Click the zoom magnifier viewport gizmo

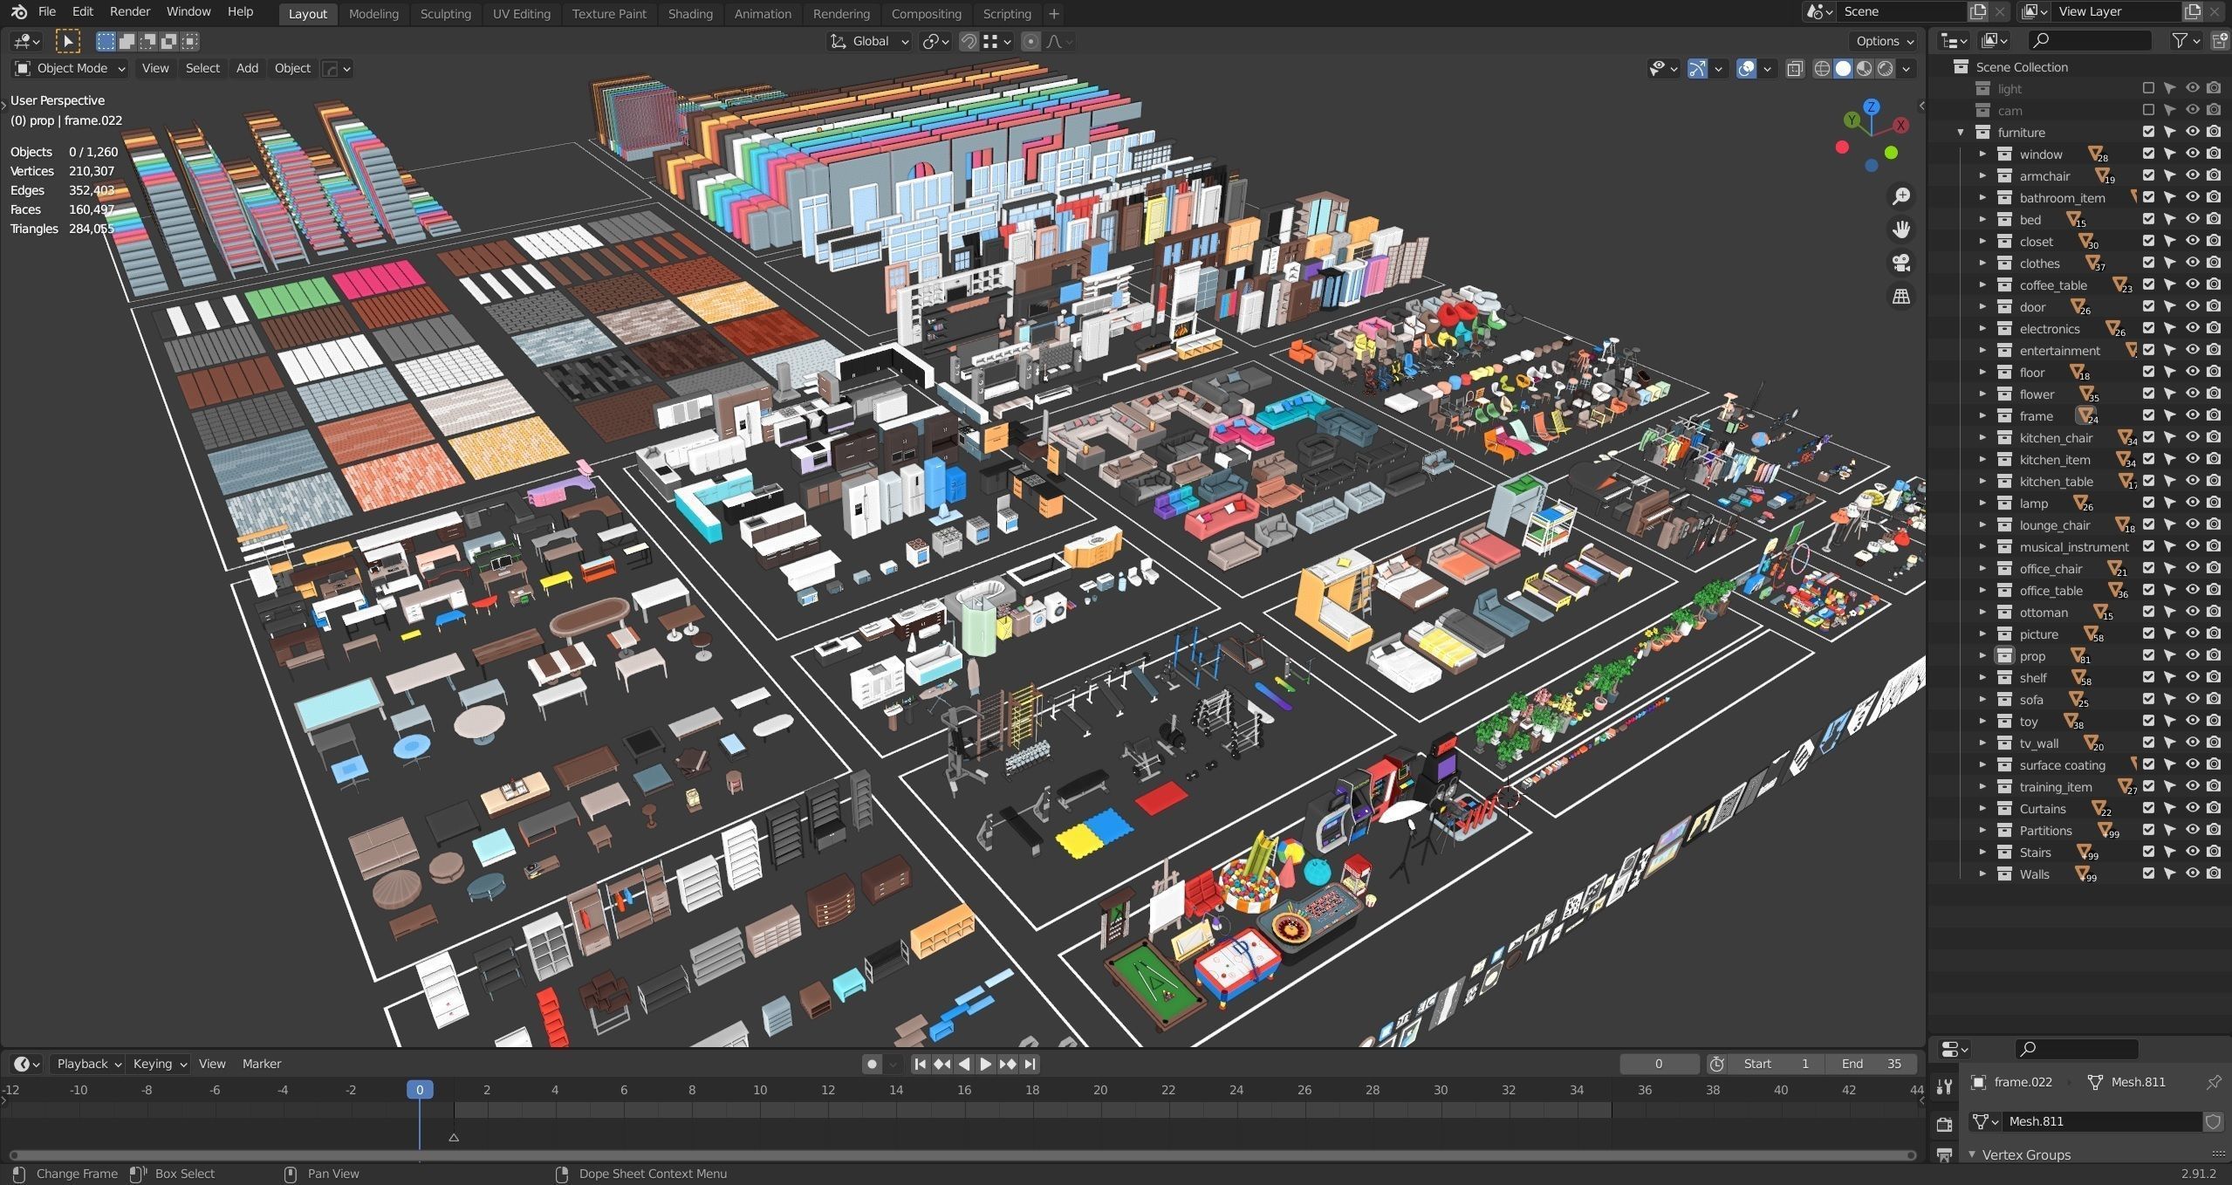pyautogui.click(x=1901, y=196)
